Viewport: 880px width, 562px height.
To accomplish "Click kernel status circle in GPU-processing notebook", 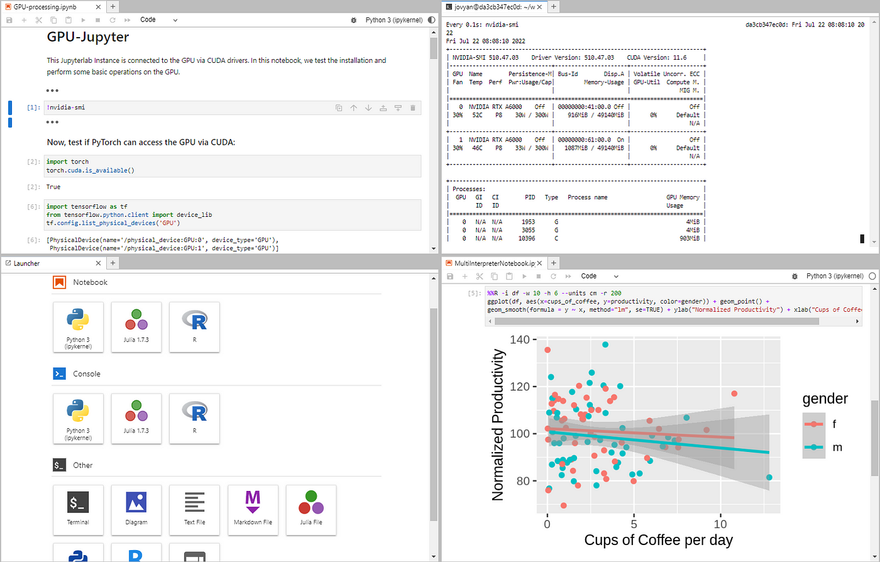I will click(431, 20).
